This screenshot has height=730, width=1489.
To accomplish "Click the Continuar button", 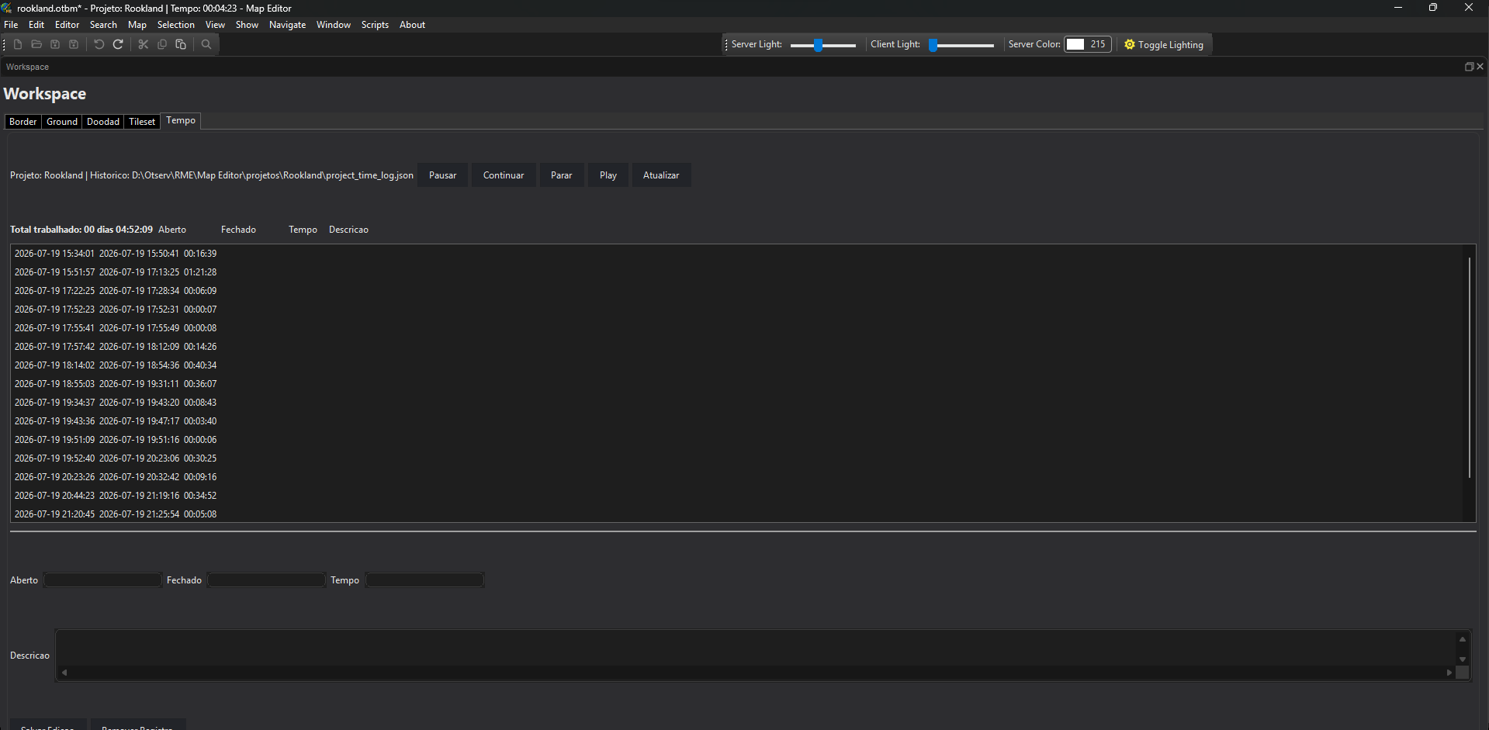I will (504, 175).
